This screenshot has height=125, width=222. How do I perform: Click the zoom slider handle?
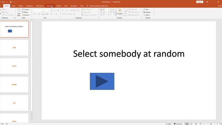(x=211, y=124)
